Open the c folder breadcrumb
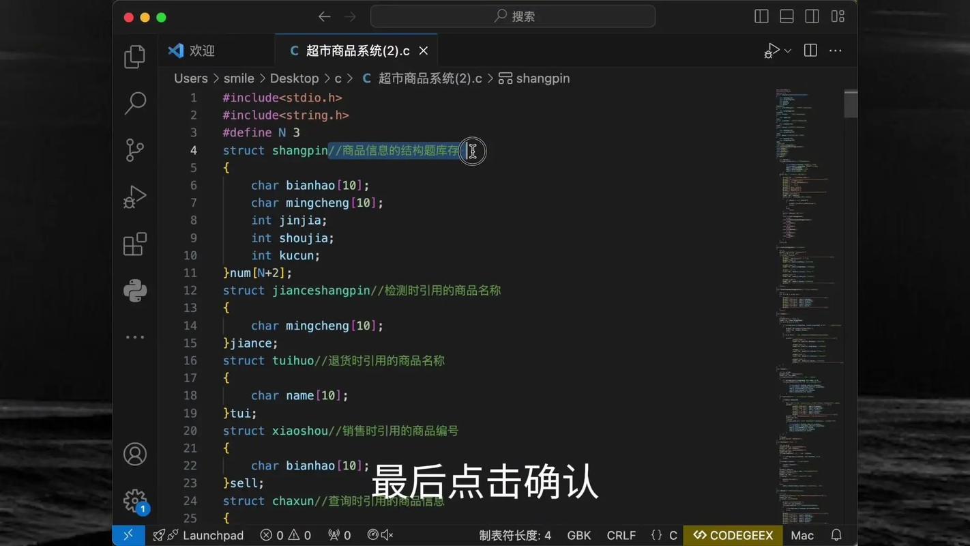Screen dimensions: 970x546 [x=338, y=78]
